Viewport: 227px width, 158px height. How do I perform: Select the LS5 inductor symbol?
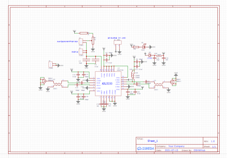[x=159, y=55]
